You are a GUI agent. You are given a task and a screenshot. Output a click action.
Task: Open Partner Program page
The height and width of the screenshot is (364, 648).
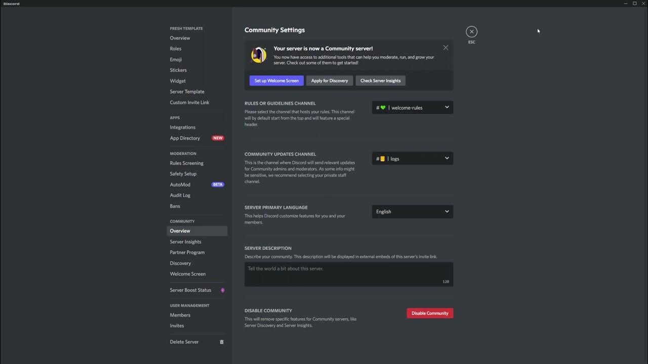pos(197,252)
